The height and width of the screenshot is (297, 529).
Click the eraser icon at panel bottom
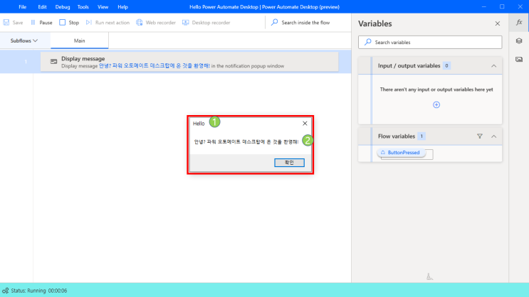429,277
